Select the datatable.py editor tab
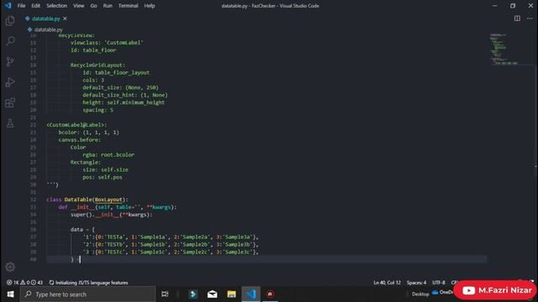 click(45, 18)
